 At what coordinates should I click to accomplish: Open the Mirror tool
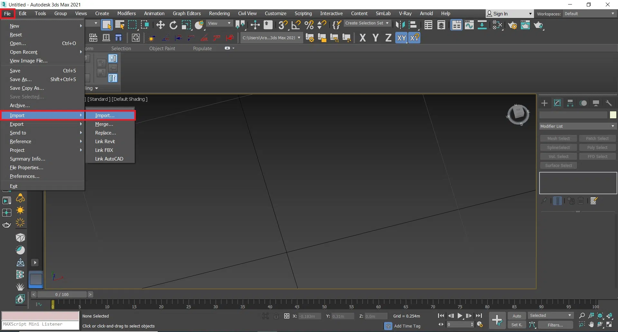pos(400,25)
